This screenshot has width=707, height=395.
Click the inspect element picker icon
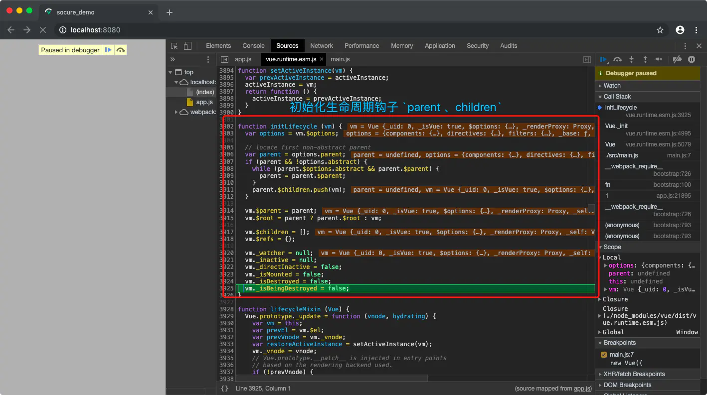[175, 46]
